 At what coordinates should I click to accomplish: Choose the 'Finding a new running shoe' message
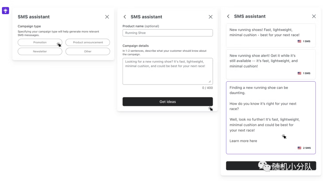click(x=271, y=118)
